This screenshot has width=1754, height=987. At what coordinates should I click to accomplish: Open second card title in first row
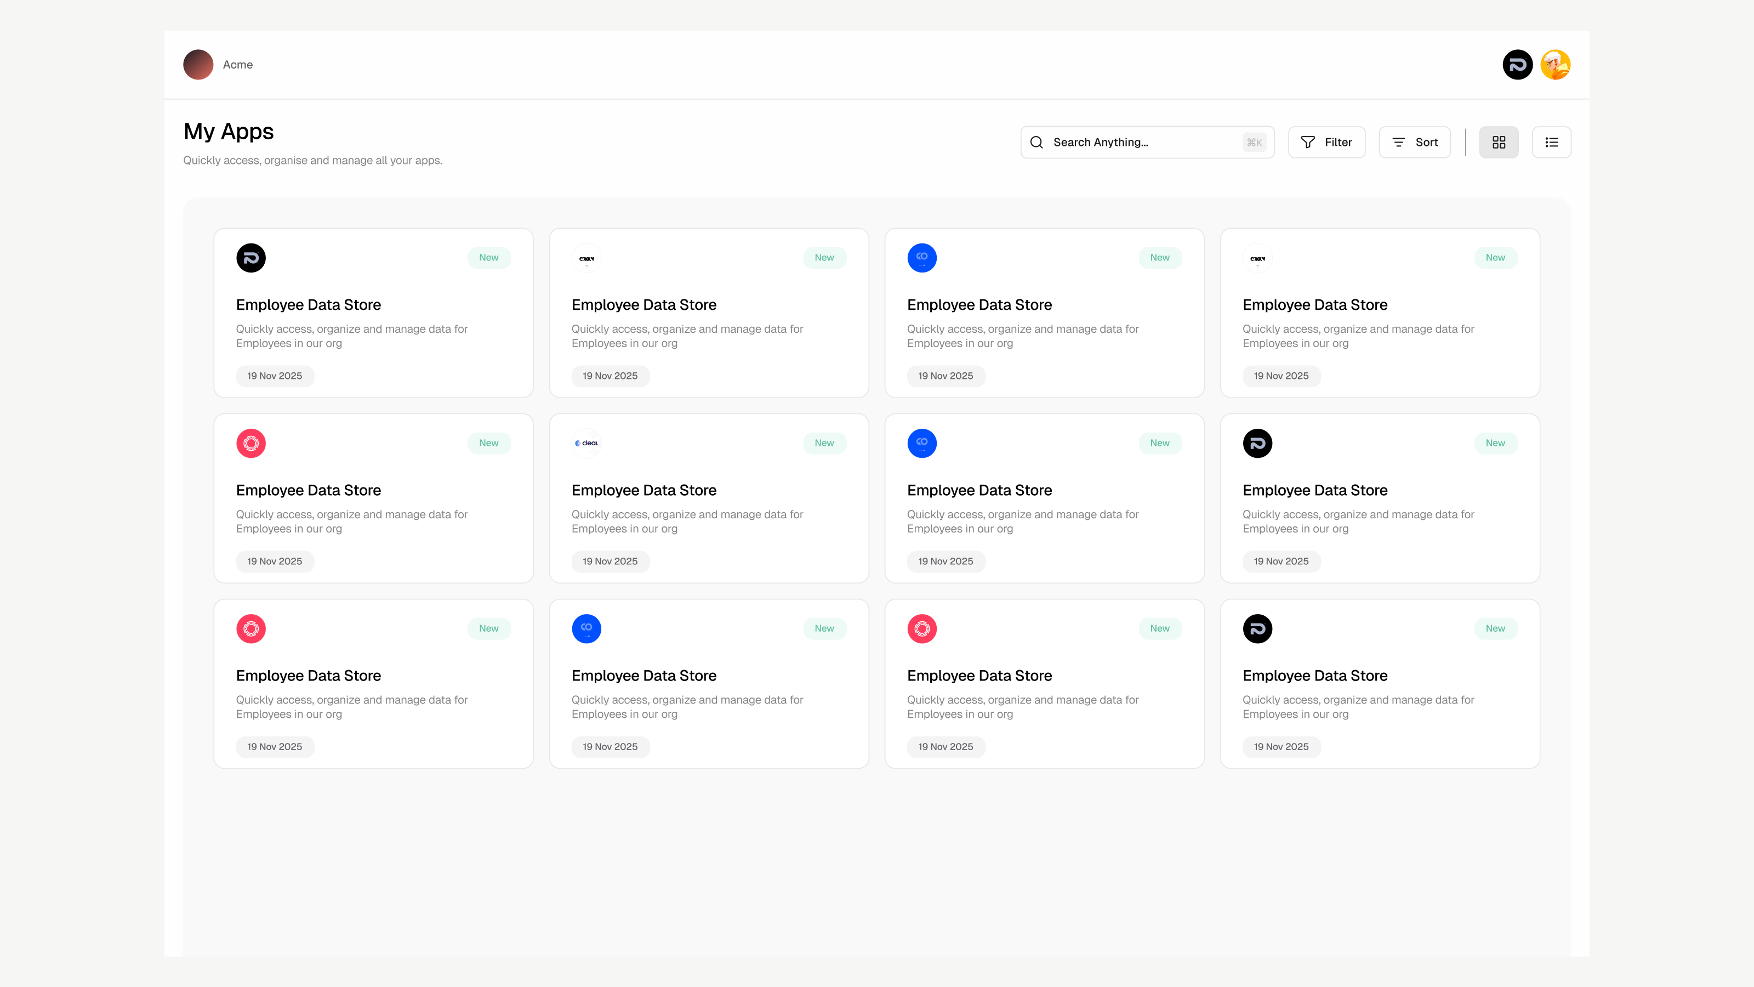(x=643, y=304)
